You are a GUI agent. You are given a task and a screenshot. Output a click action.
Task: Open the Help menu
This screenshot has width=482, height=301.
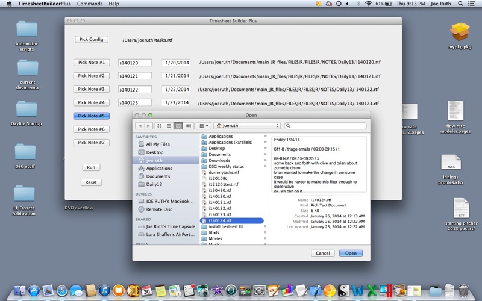(114, 4)
